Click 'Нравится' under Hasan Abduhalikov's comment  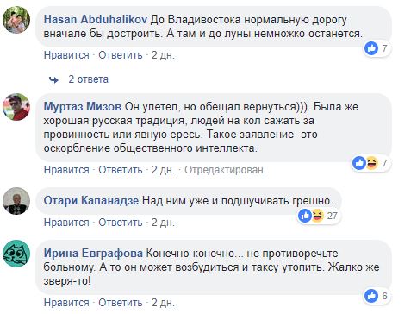pos(66,55)
